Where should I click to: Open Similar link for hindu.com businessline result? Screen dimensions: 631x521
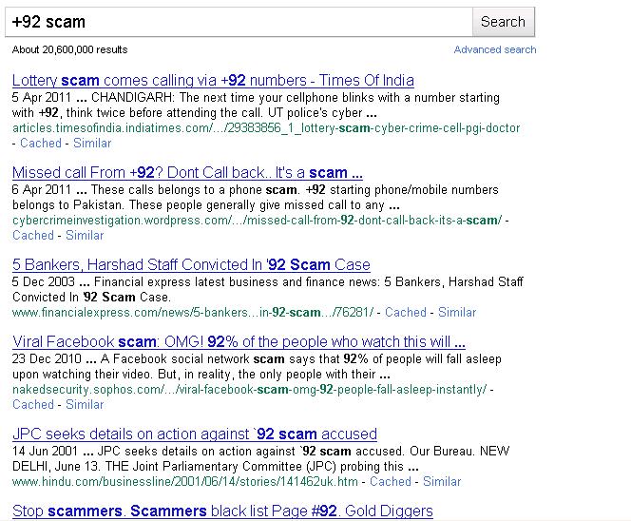(x=442, y=481)
